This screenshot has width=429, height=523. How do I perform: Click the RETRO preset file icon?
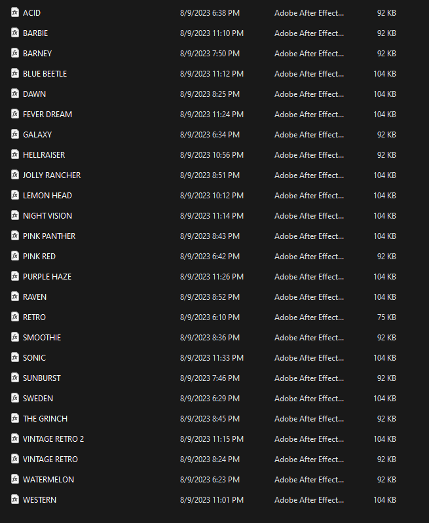(x=14, y=317)
